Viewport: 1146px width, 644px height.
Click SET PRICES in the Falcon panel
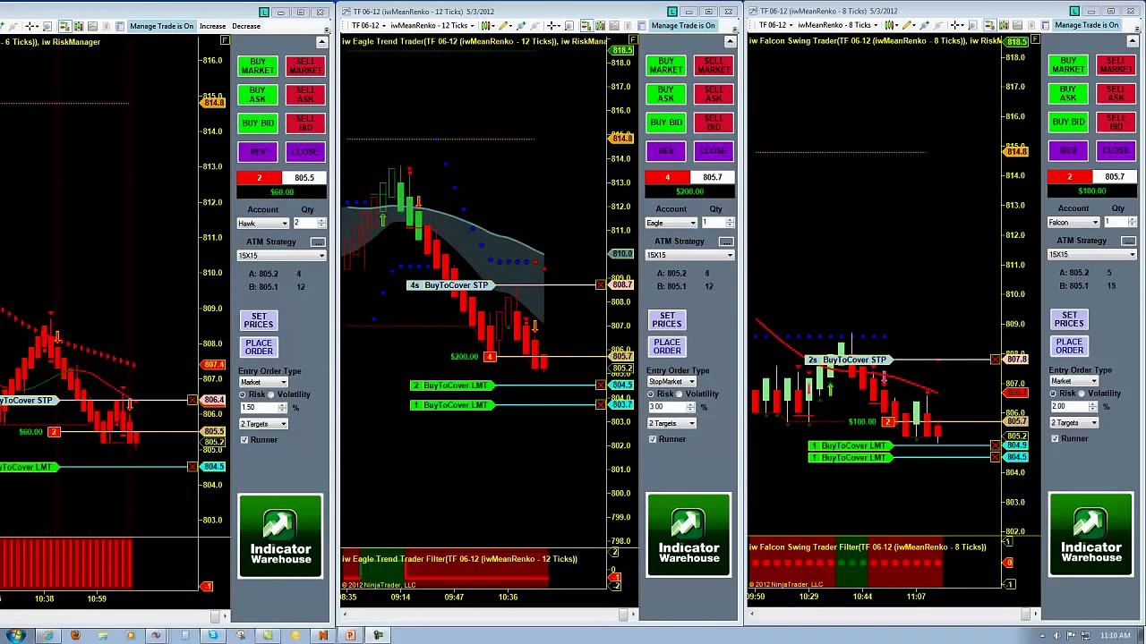(1069, 319)
